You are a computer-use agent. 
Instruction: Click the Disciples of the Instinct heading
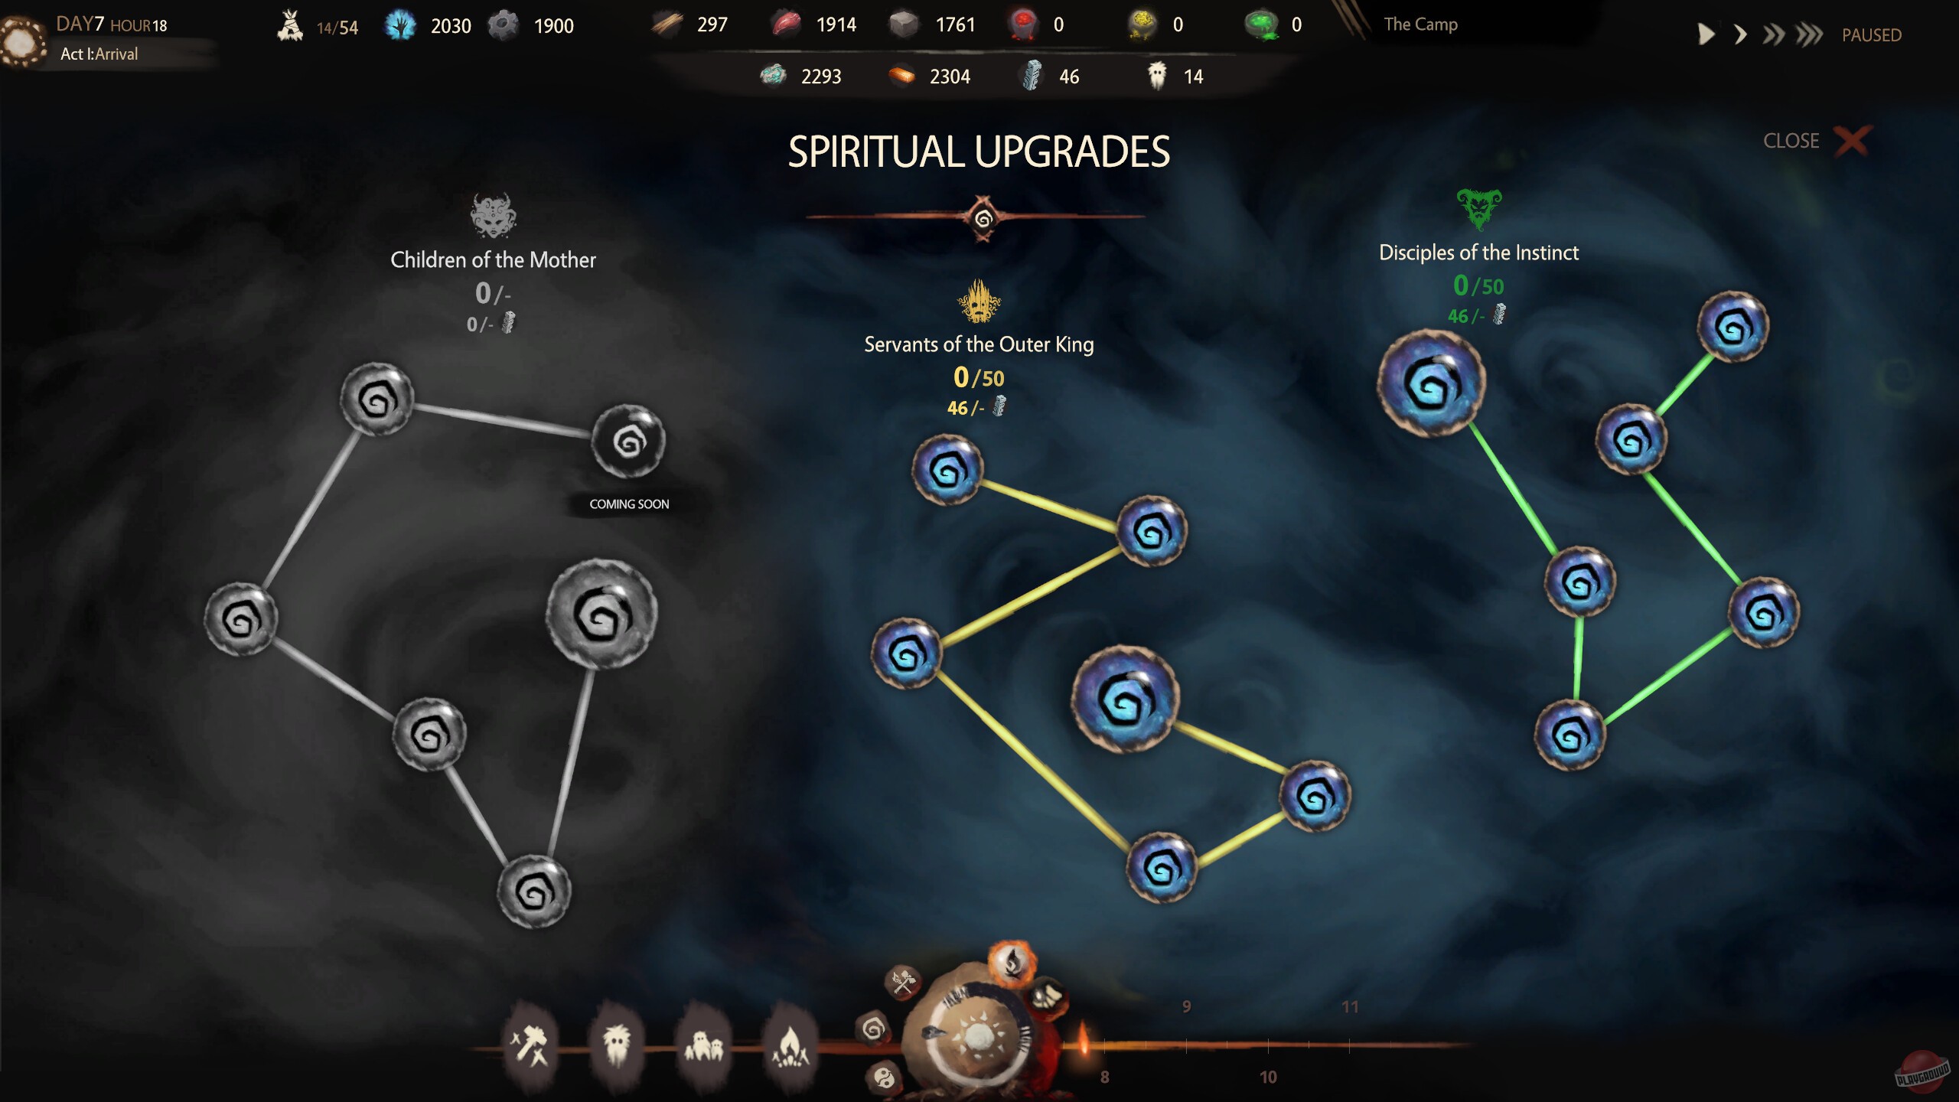click(x=1478, y=253)
